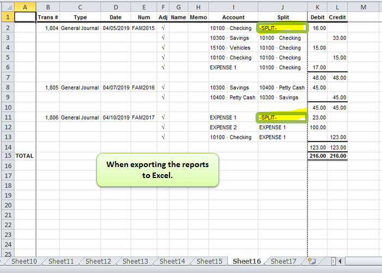The height and width of the screenshot is (273, 382).
Task: Click the 33.00 credit cell
Action: [337, 38]
